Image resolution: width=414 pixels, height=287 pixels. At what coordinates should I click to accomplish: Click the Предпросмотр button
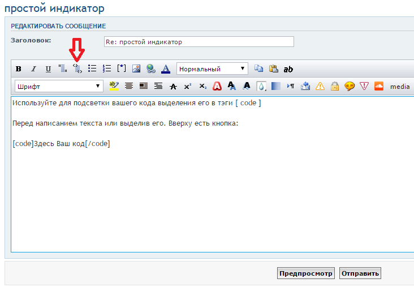[x=306, y=273]
